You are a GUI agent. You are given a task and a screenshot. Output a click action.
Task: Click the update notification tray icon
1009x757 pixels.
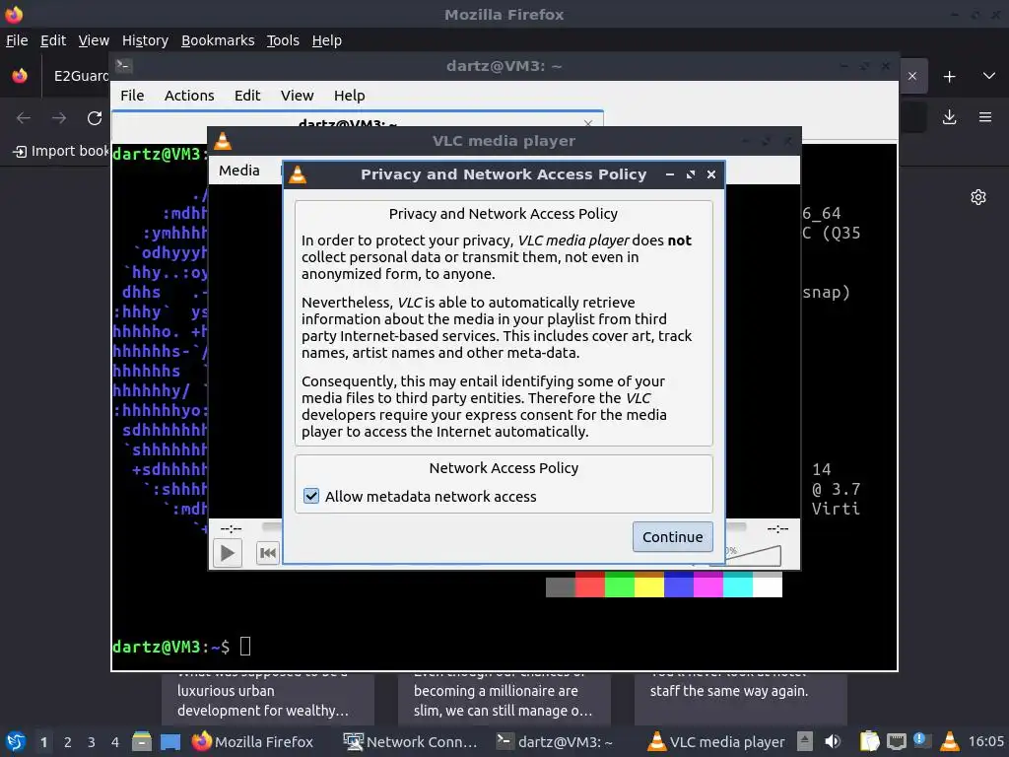coord(921,741)
